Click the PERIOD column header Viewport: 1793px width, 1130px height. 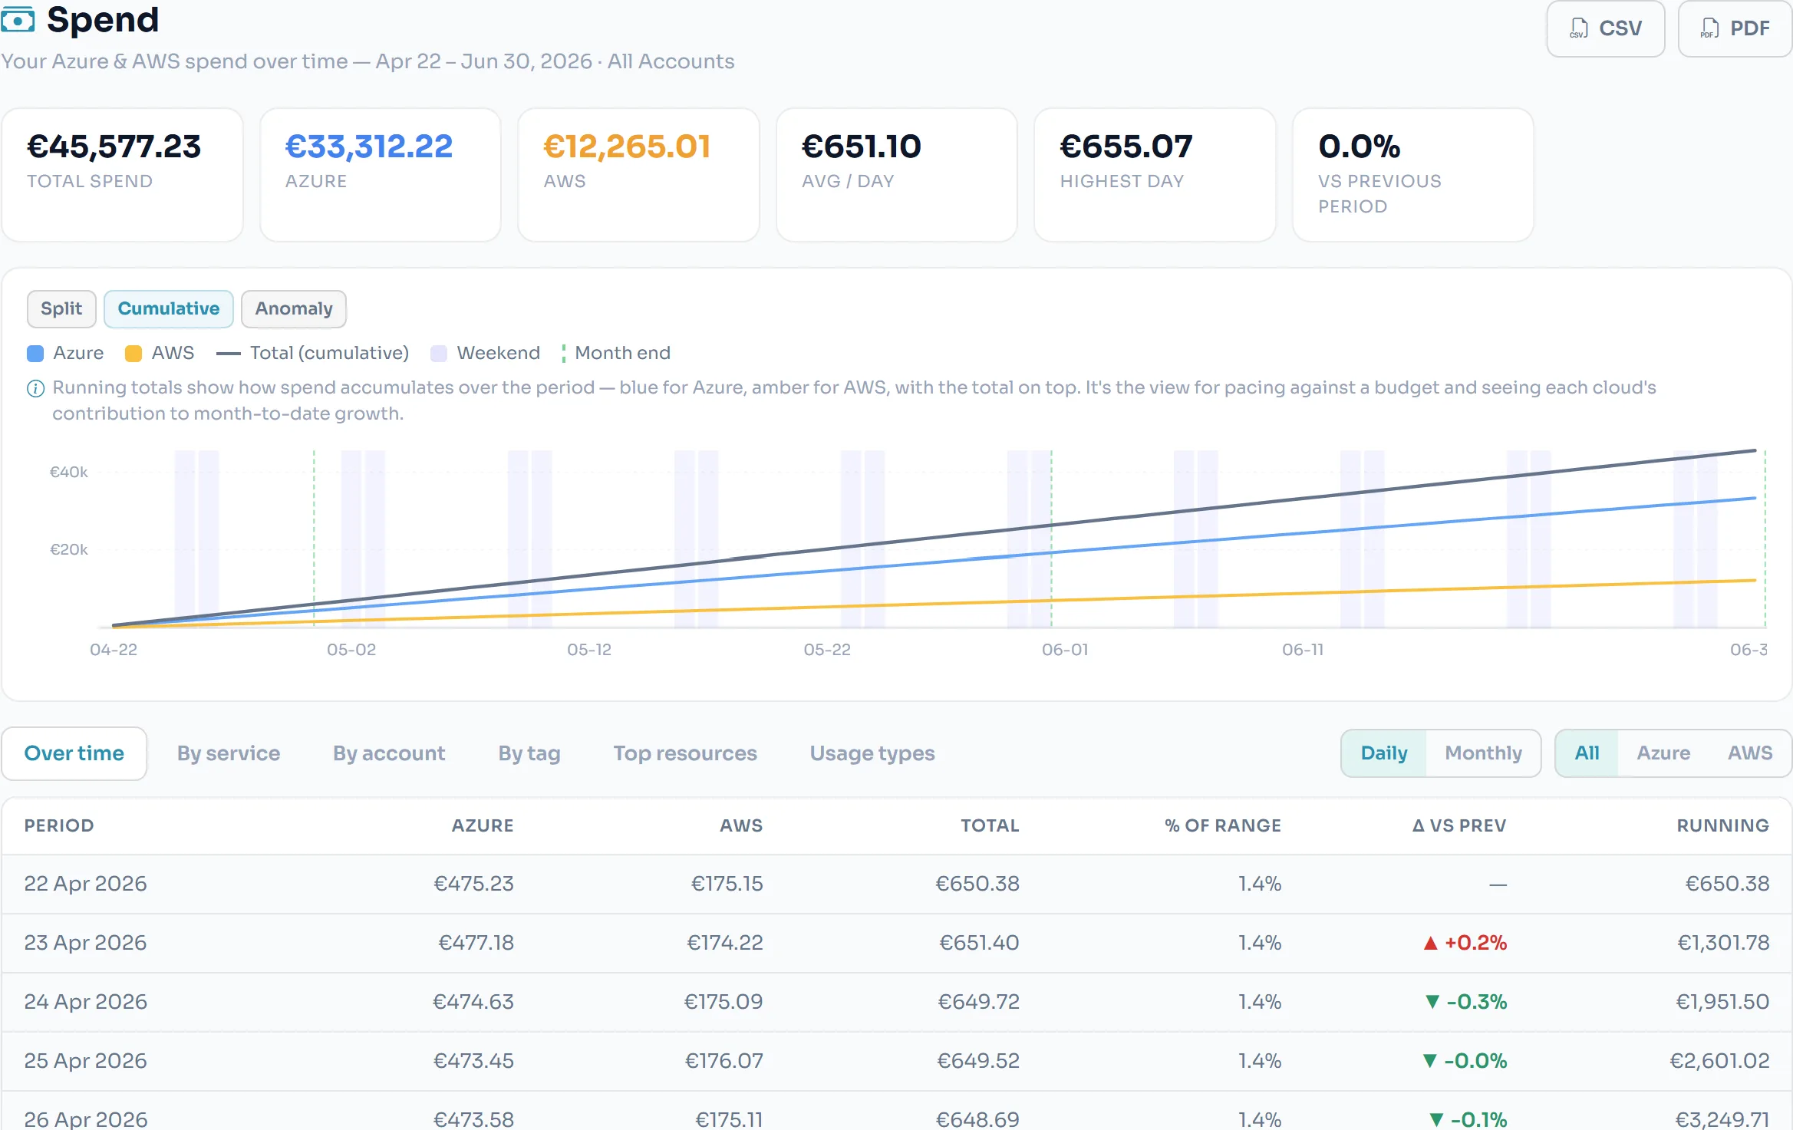coord(59,825)
